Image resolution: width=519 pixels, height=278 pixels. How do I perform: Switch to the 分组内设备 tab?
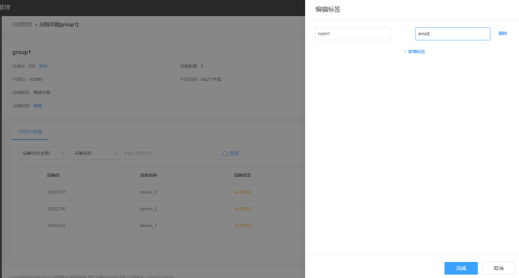click(x=30, y=132)
